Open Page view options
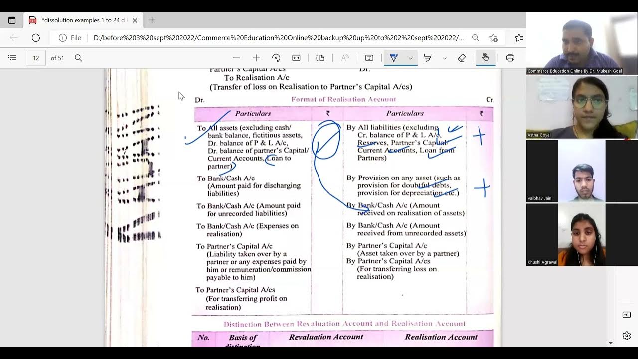638x359 pixels. point(320,58)
